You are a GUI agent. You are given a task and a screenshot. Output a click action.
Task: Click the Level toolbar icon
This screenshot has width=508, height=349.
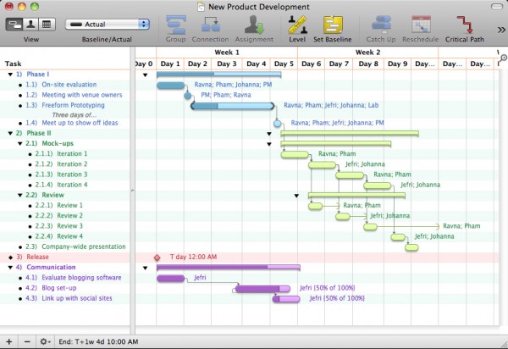297,25
